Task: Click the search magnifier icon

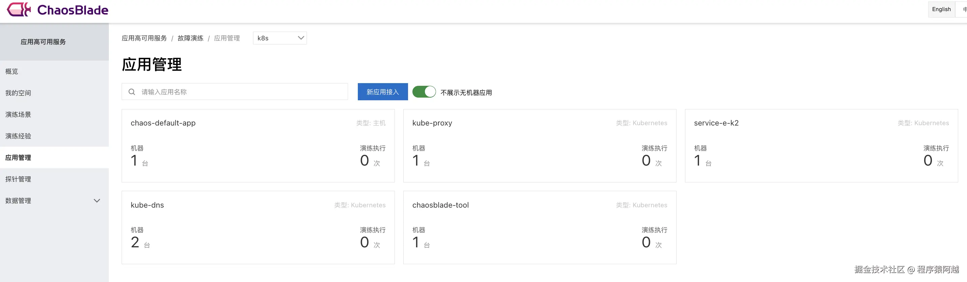Action: (132, 92)
